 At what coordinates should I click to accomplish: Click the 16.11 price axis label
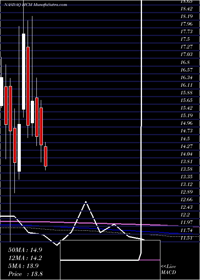(x=186, y=85)
